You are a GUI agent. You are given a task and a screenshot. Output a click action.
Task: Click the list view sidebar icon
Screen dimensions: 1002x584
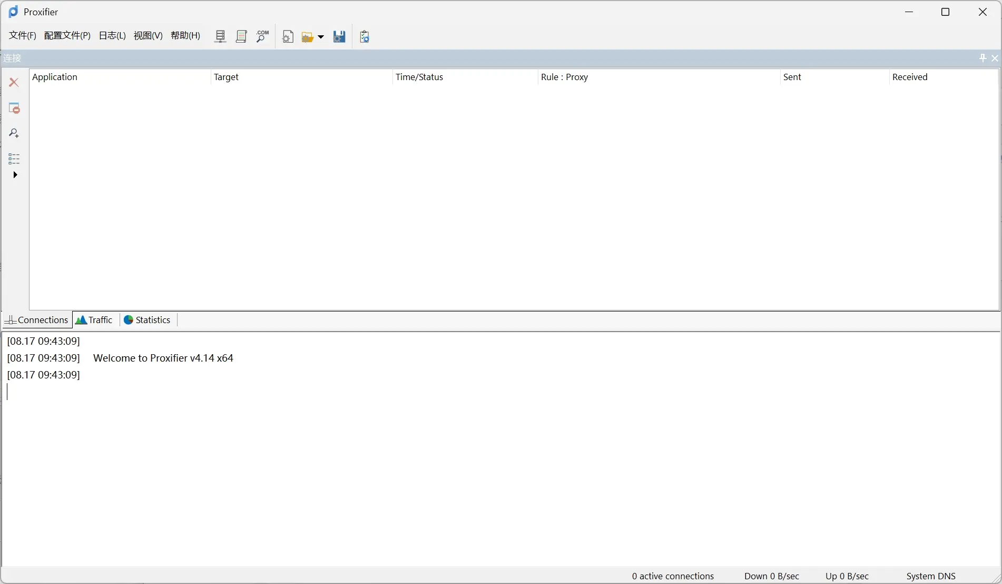[x=14, y=159]
